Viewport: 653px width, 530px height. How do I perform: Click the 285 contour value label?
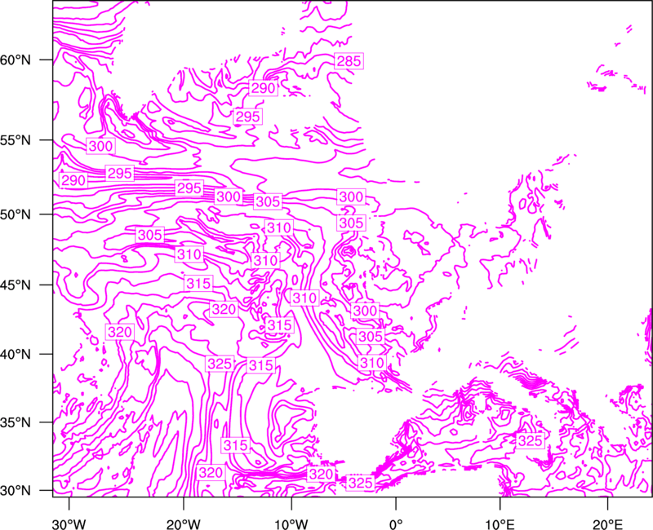(349, 61)
